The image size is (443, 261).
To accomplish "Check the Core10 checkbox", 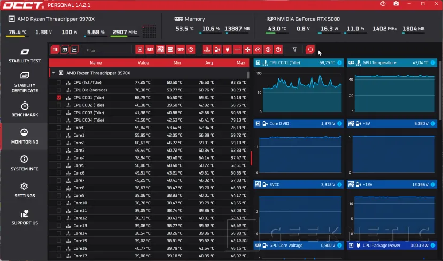I will click(x=59, y=203).
